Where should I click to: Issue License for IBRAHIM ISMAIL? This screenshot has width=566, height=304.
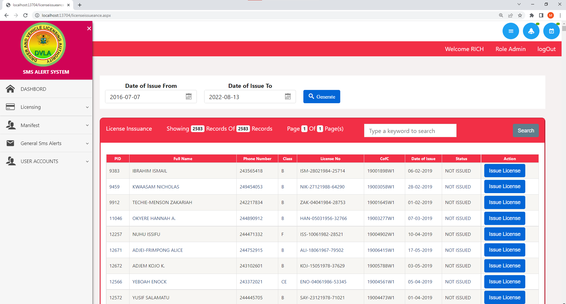pos(504,171)
